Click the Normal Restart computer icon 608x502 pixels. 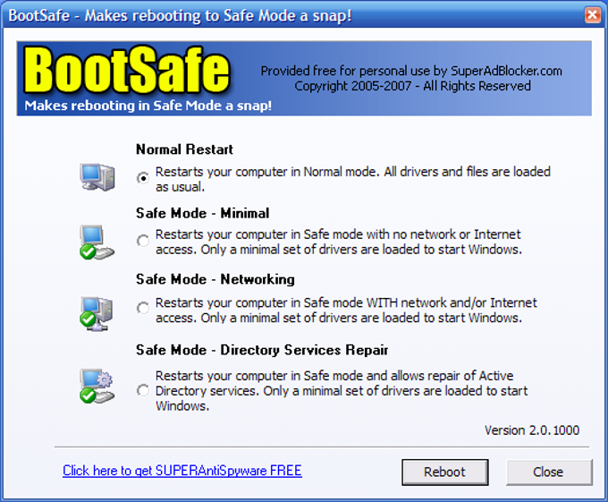tap(97, 177)
